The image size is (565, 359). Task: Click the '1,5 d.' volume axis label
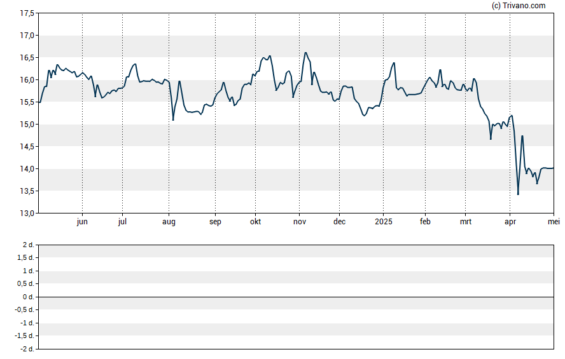tap(26, 257)
